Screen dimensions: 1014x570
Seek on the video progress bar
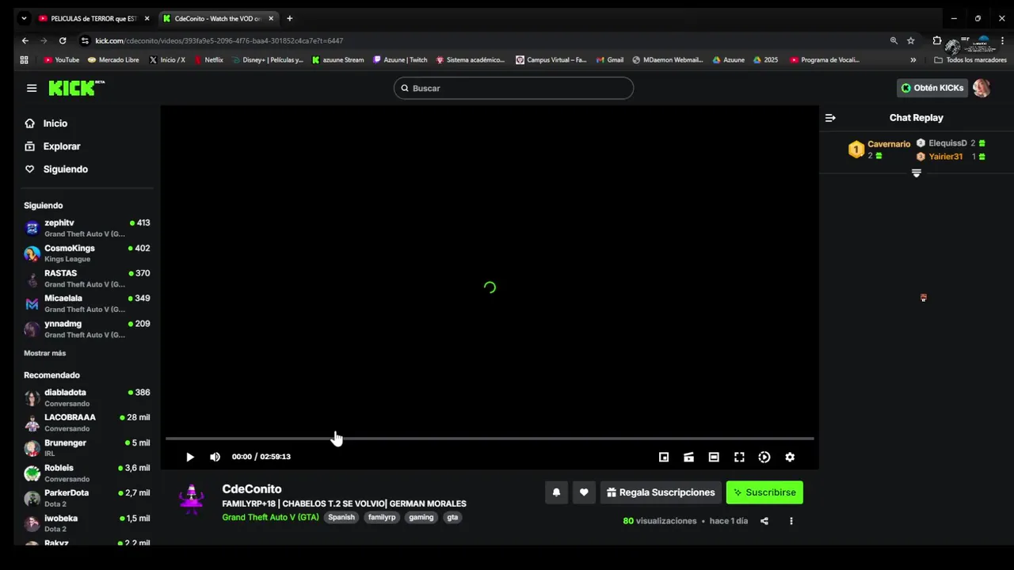click(490, 438)
